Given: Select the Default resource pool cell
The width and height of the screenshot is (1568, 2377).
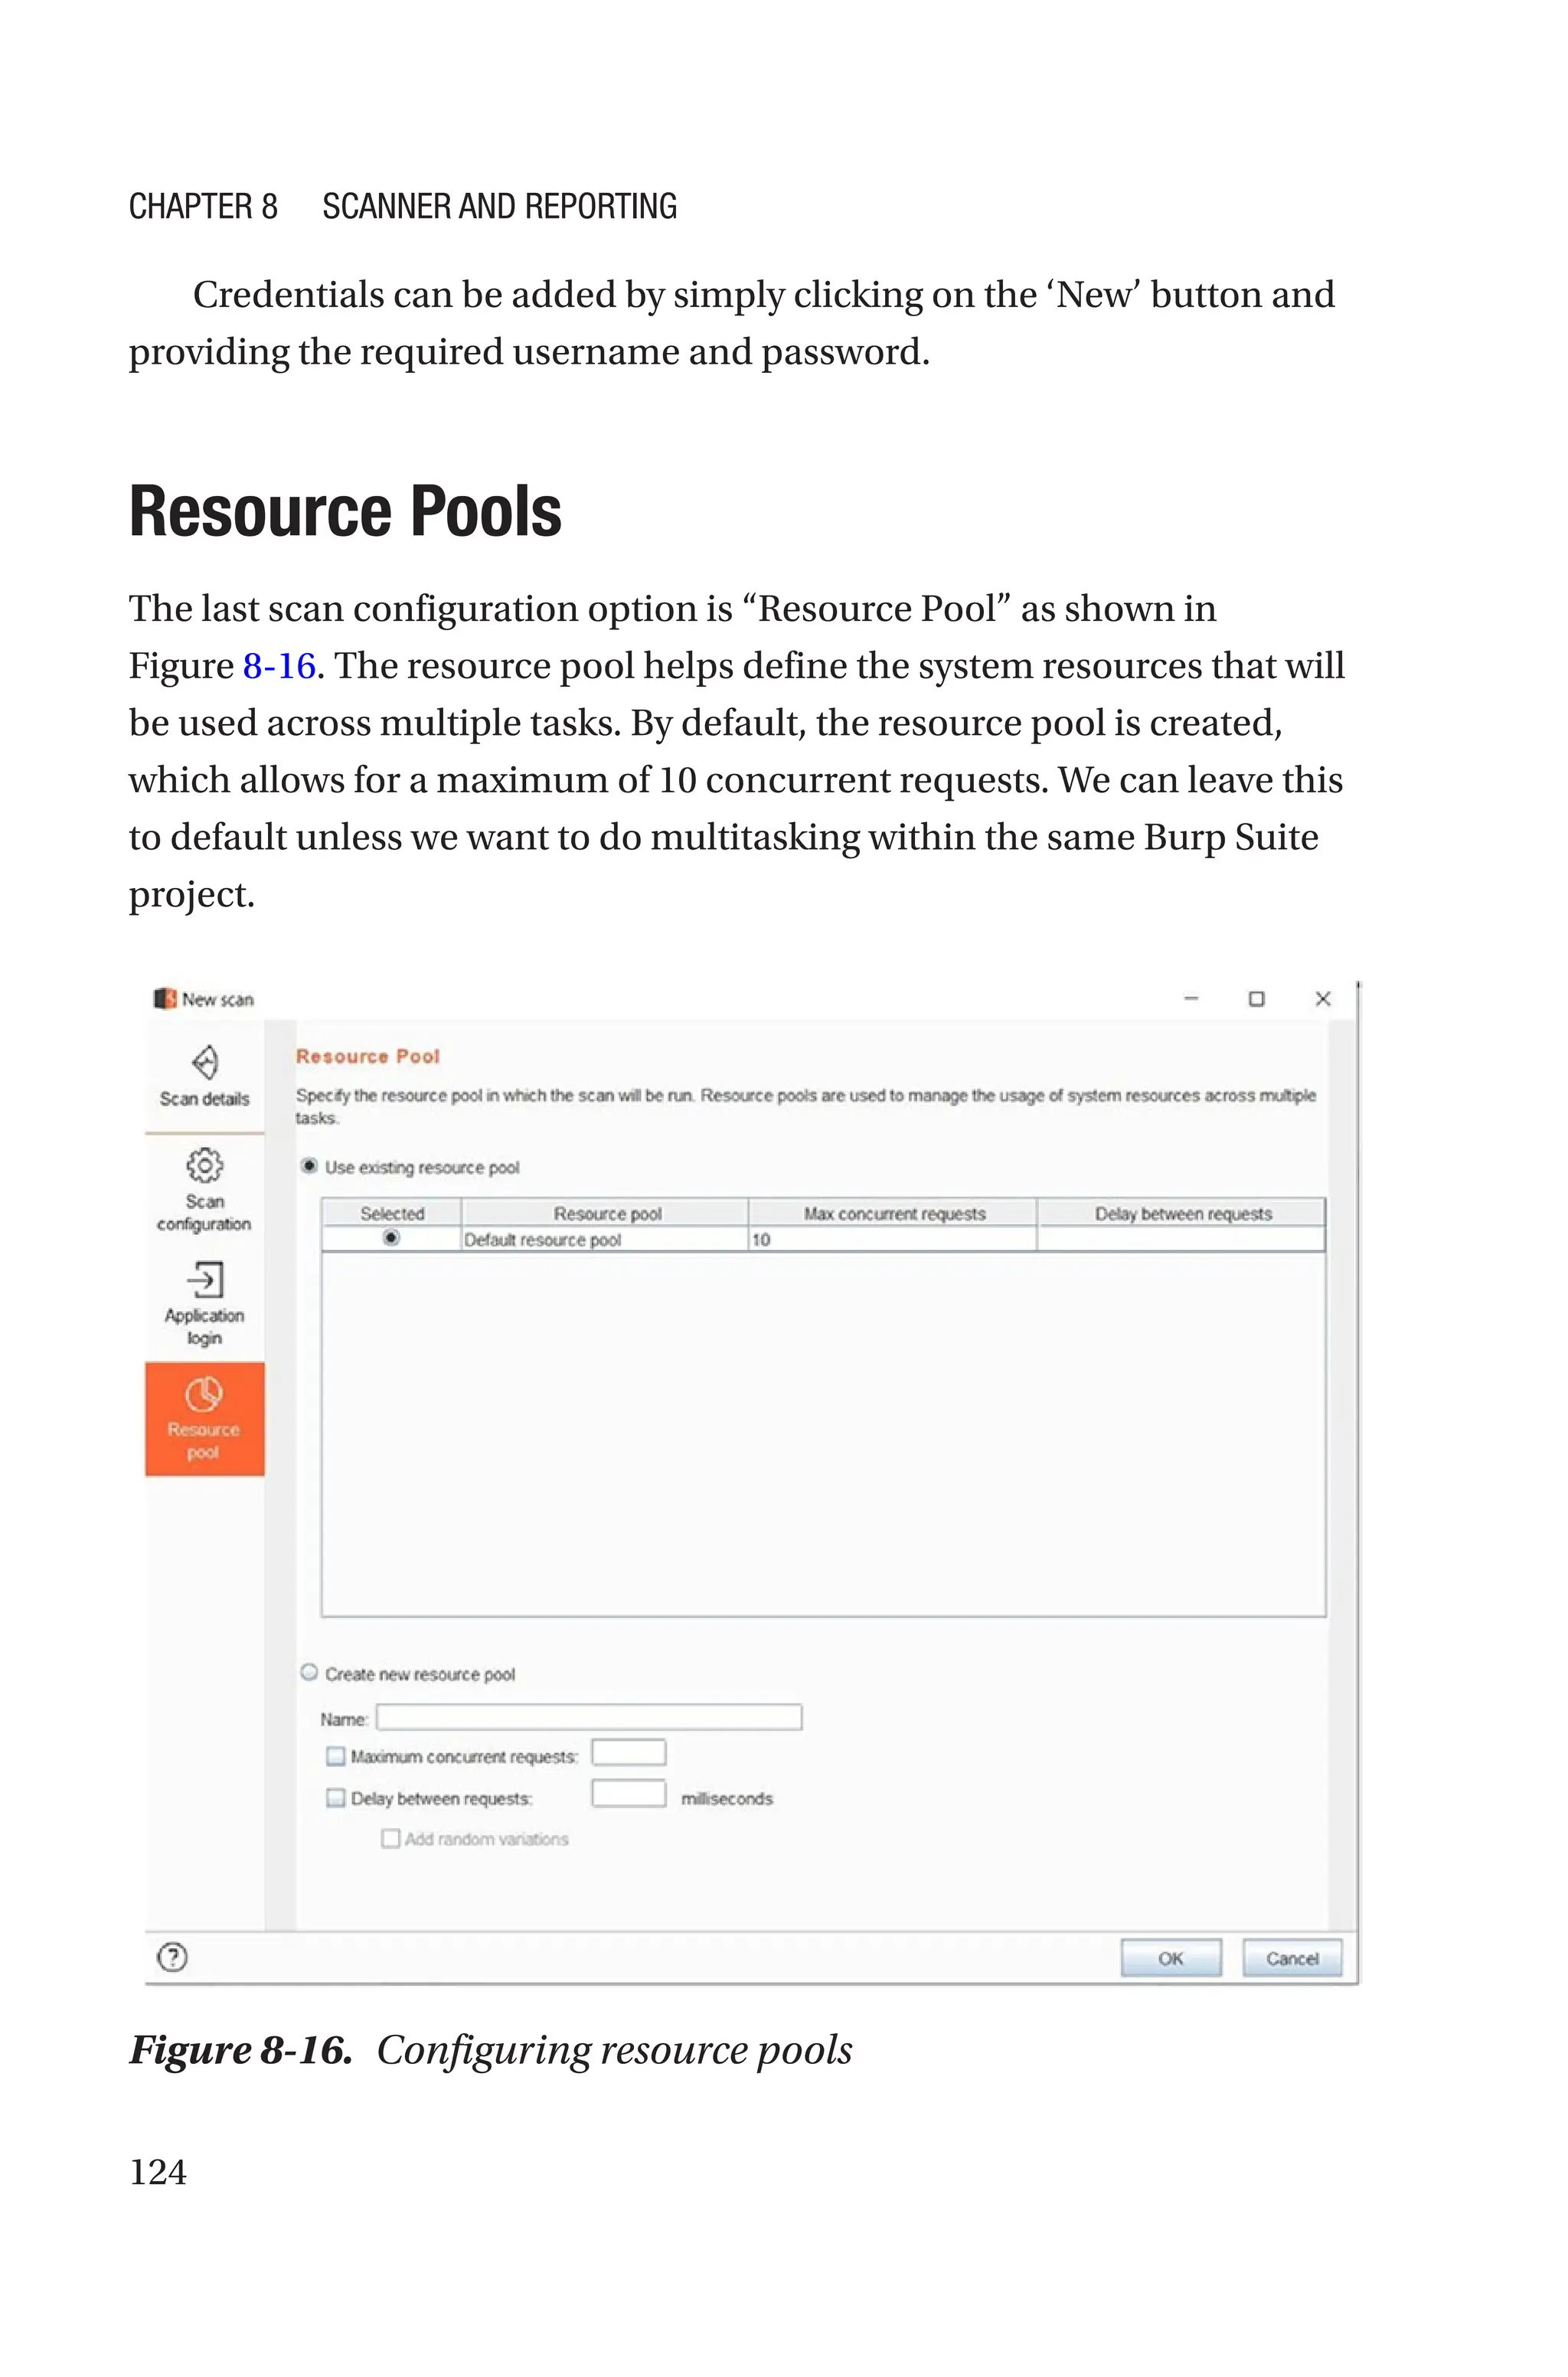Looking at the screenshot, I should pyautogui.click(x=605, y=1239).
